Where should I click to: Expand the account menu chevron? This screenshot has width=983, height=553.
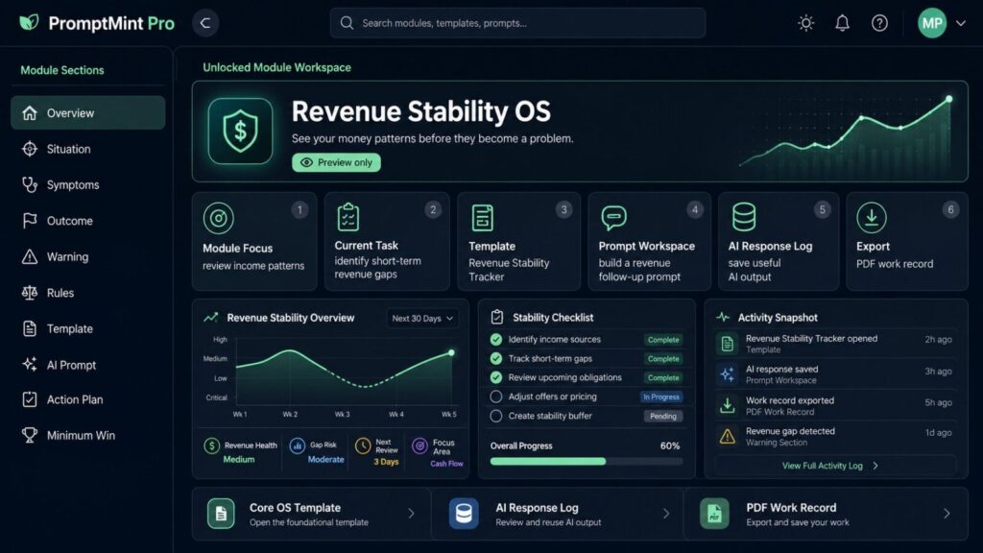point(960,23)
